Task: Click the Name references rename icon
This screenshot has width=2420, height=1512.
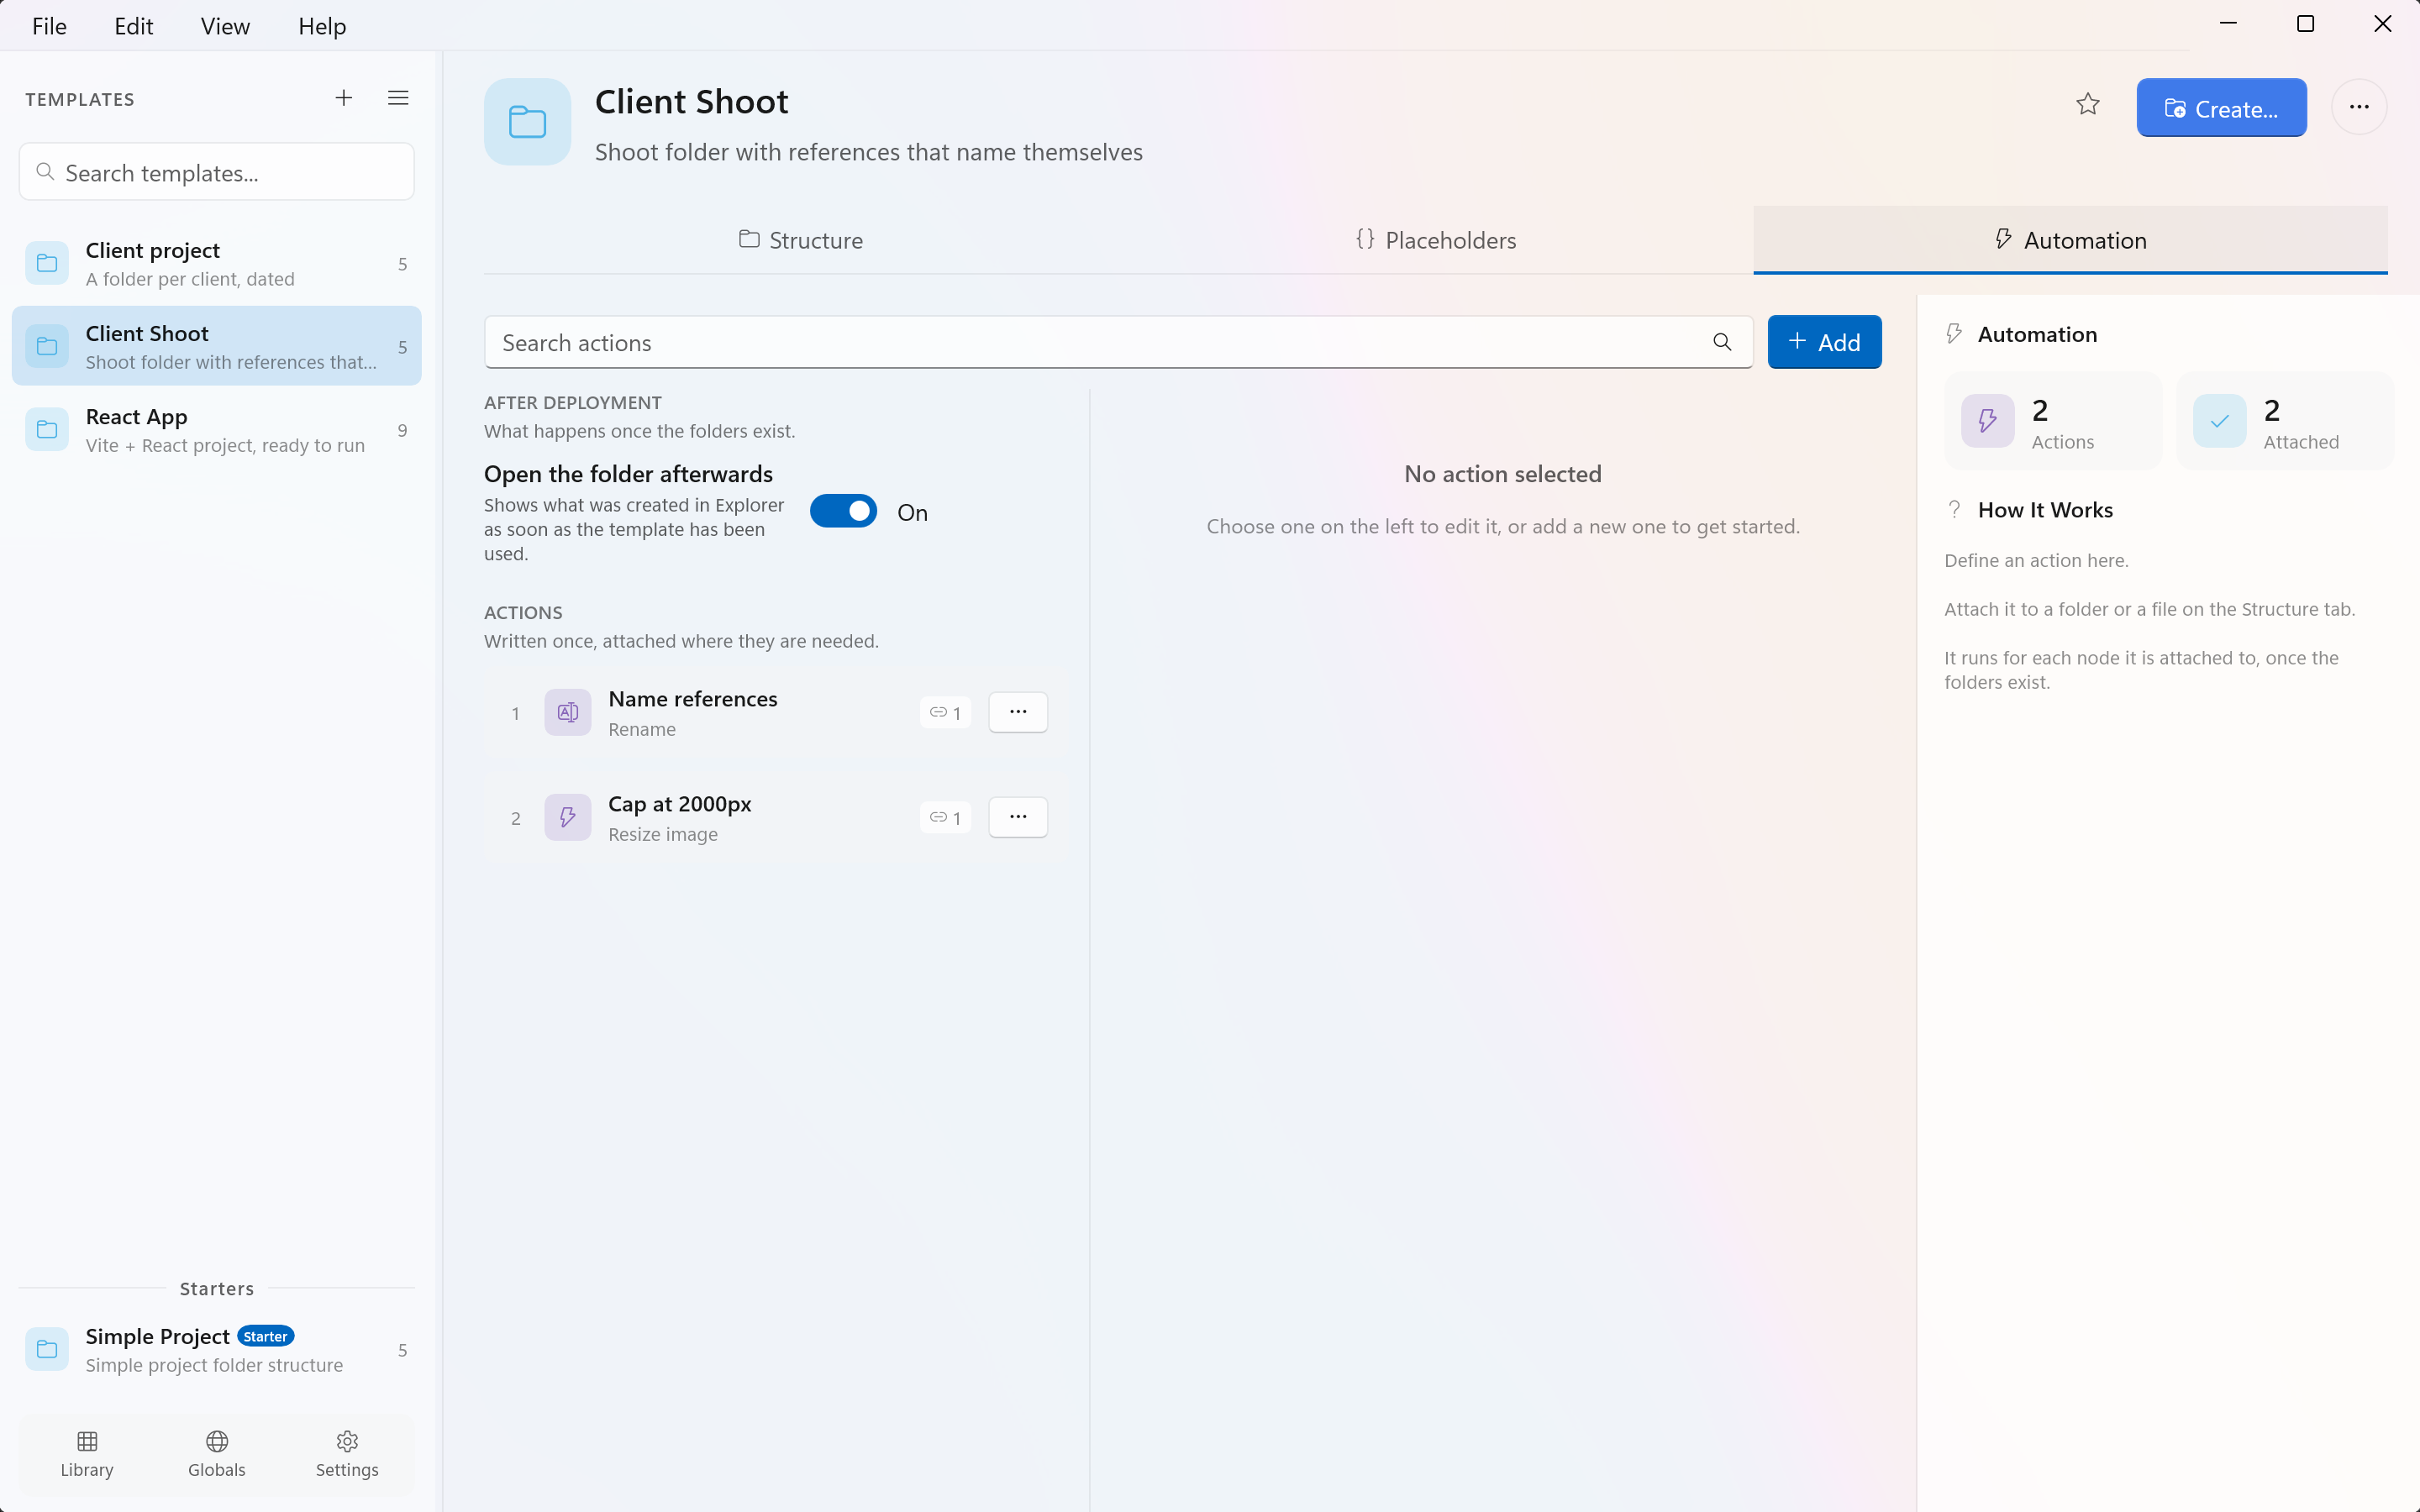Action: tap(568, 712)
